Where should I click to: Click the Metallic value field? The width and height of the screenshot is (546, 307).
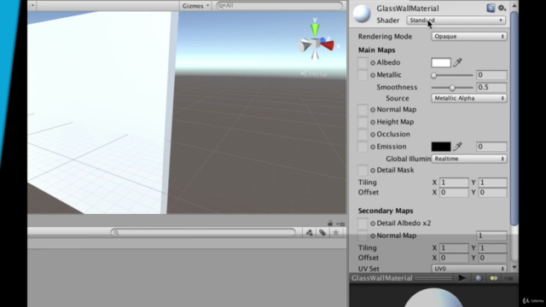491,75
